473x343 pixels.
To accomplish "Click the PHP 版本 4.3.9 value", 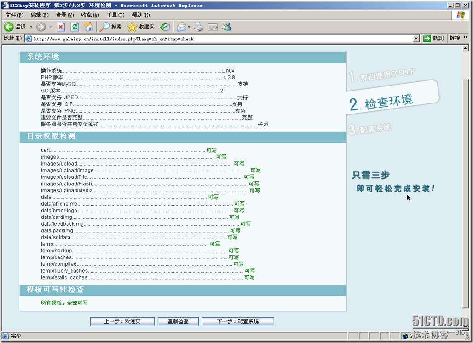I will click(229, 77).
